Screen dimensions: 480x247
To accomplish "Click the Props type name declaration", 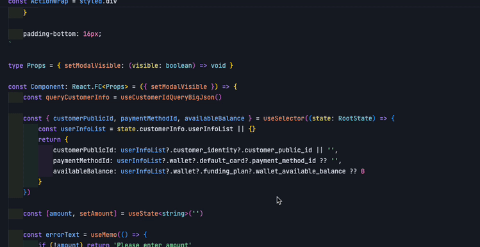I will point(36,66).
